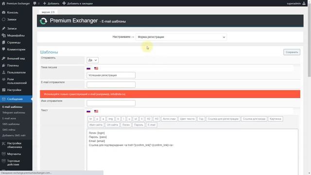311x175 pixels.
Task: Click the Торговые действия icon in sidebar
Action: (3, 161)
